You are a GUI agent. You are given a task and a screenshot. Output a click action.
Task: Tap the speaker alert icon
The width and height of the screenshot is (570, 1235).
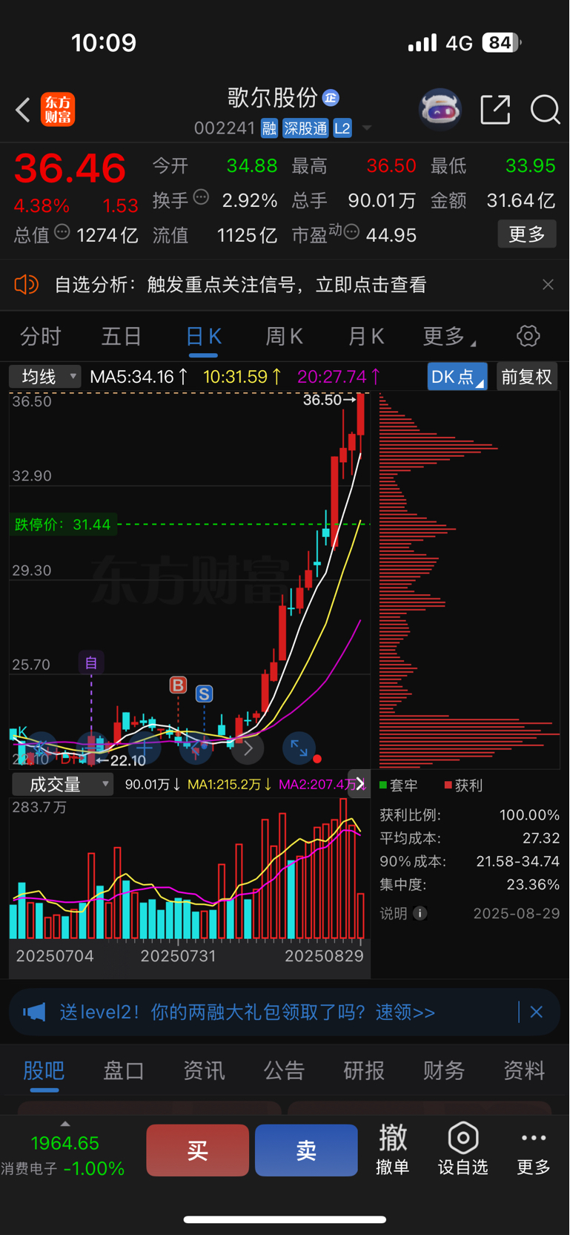(x=27, y=285)
